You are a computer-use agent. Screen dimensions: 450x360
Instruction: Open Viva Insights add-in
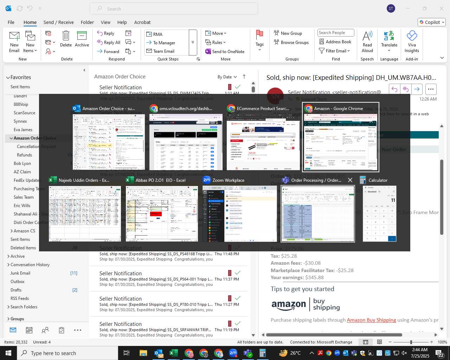coord(412,41)
